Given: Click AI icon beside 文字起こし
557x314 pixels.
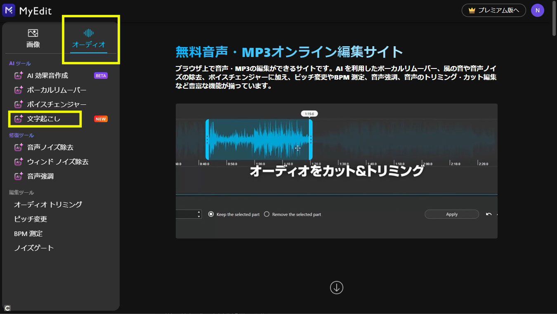Looking at the screenshot, I should click(19, 119).
